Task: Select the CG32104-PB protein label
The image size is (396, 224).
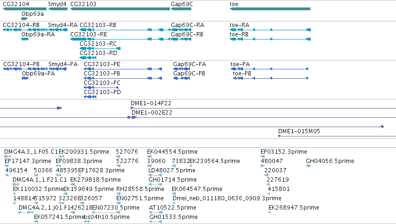Action: [x=21, y=64]
